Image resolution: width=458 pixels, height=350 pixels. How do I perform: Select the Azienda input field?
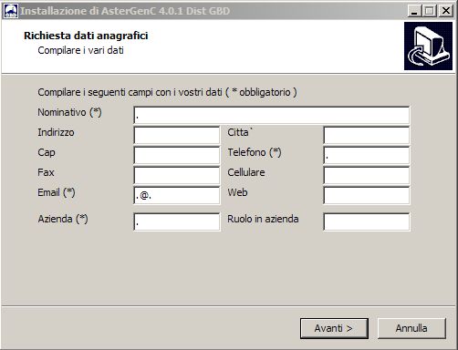point(177,221)
